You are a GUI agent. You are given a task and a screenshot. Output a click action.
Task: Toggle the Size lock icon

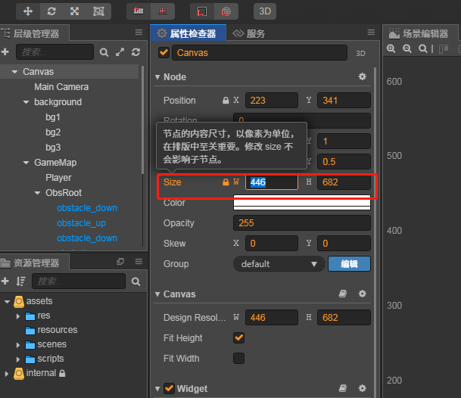pyautogui.click(x=226, y=182)
